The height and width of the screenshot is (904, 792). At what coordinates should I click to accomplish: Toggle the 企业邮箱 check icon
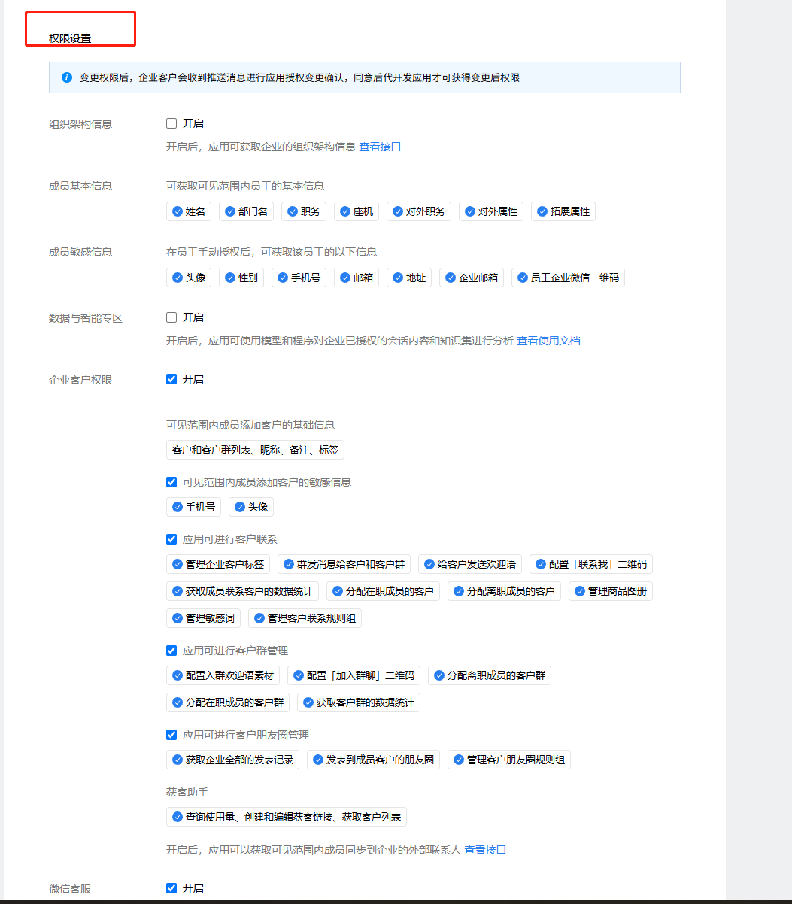click(x=451, y=278)
